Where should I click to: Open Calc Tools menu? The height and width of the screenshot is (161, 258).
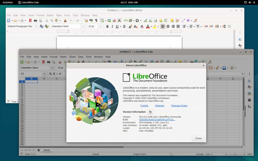[88, 57]
